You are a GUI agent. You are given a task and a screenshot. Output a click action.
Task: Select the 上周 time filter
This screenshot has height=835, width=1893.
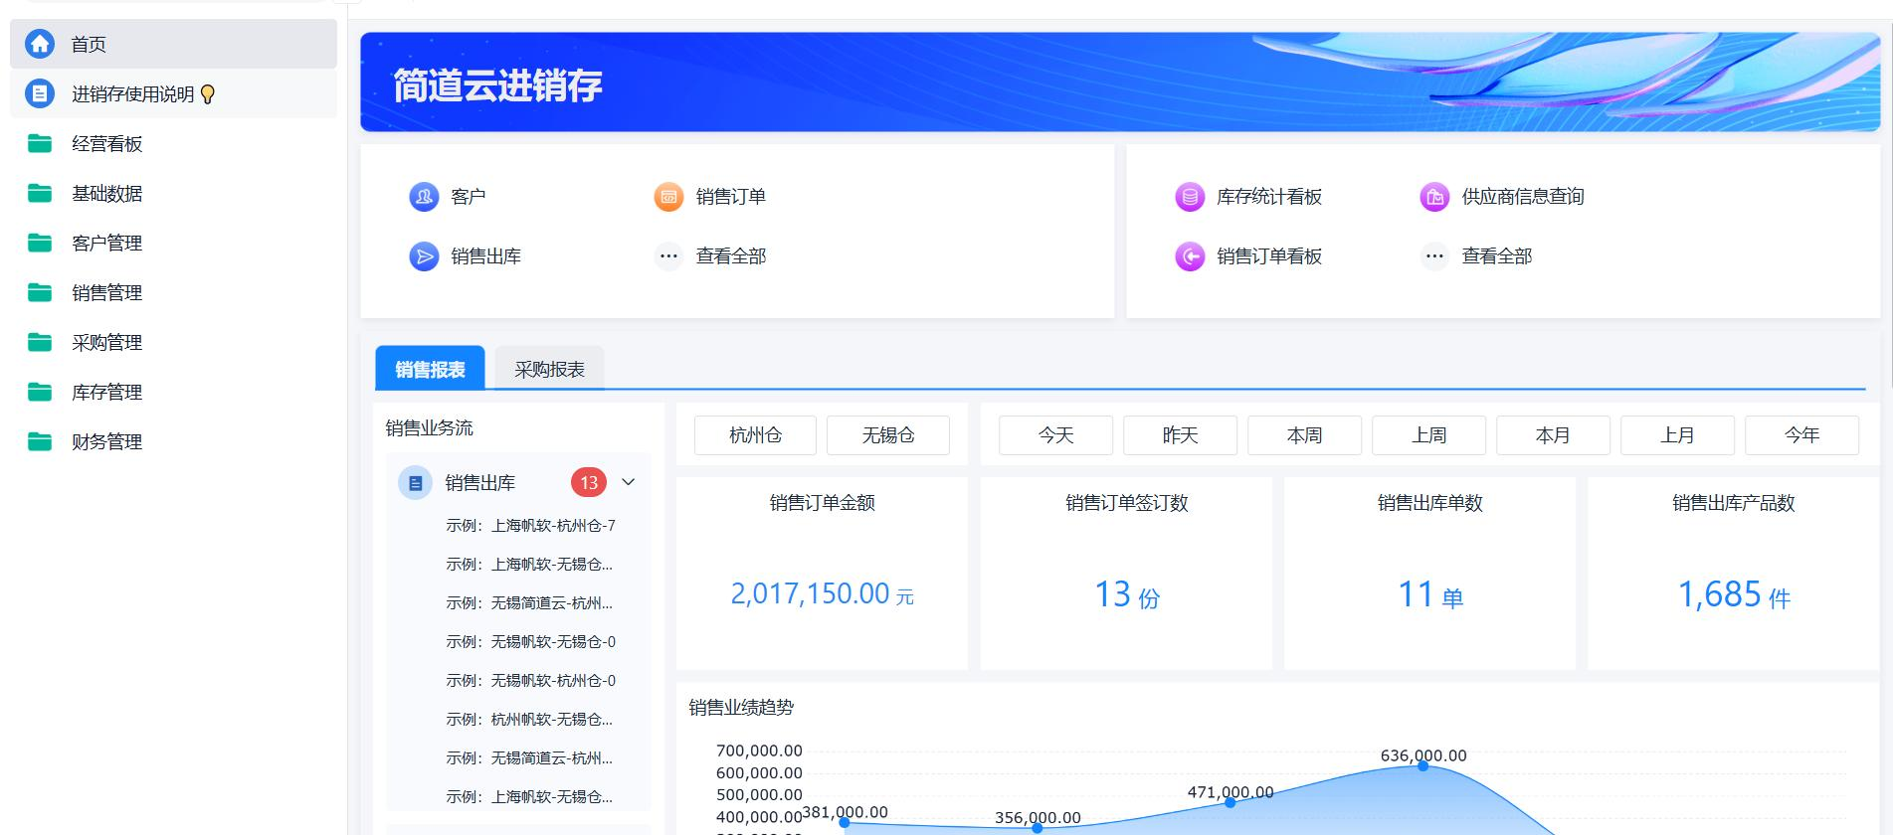pos(1428,435)
